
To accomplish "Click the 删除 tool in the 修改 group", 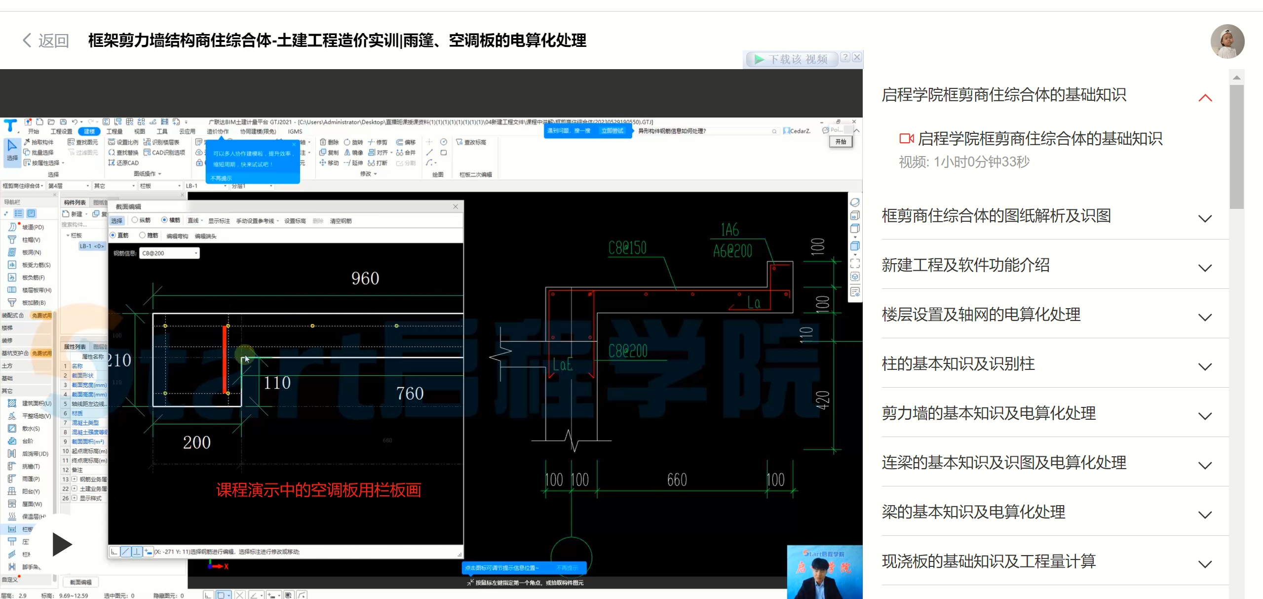I will 329,142.
